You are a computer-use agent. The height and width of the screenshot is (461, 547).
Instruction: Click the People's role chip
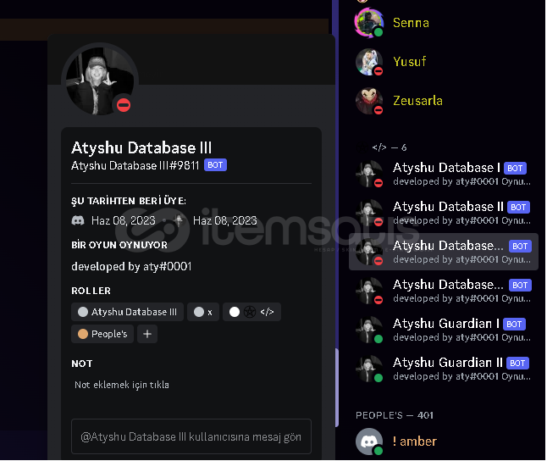pyautogui.click(x=102, y=334)
